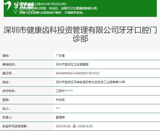Click 深圳市宝安区卫生健康局

[72, 64]
